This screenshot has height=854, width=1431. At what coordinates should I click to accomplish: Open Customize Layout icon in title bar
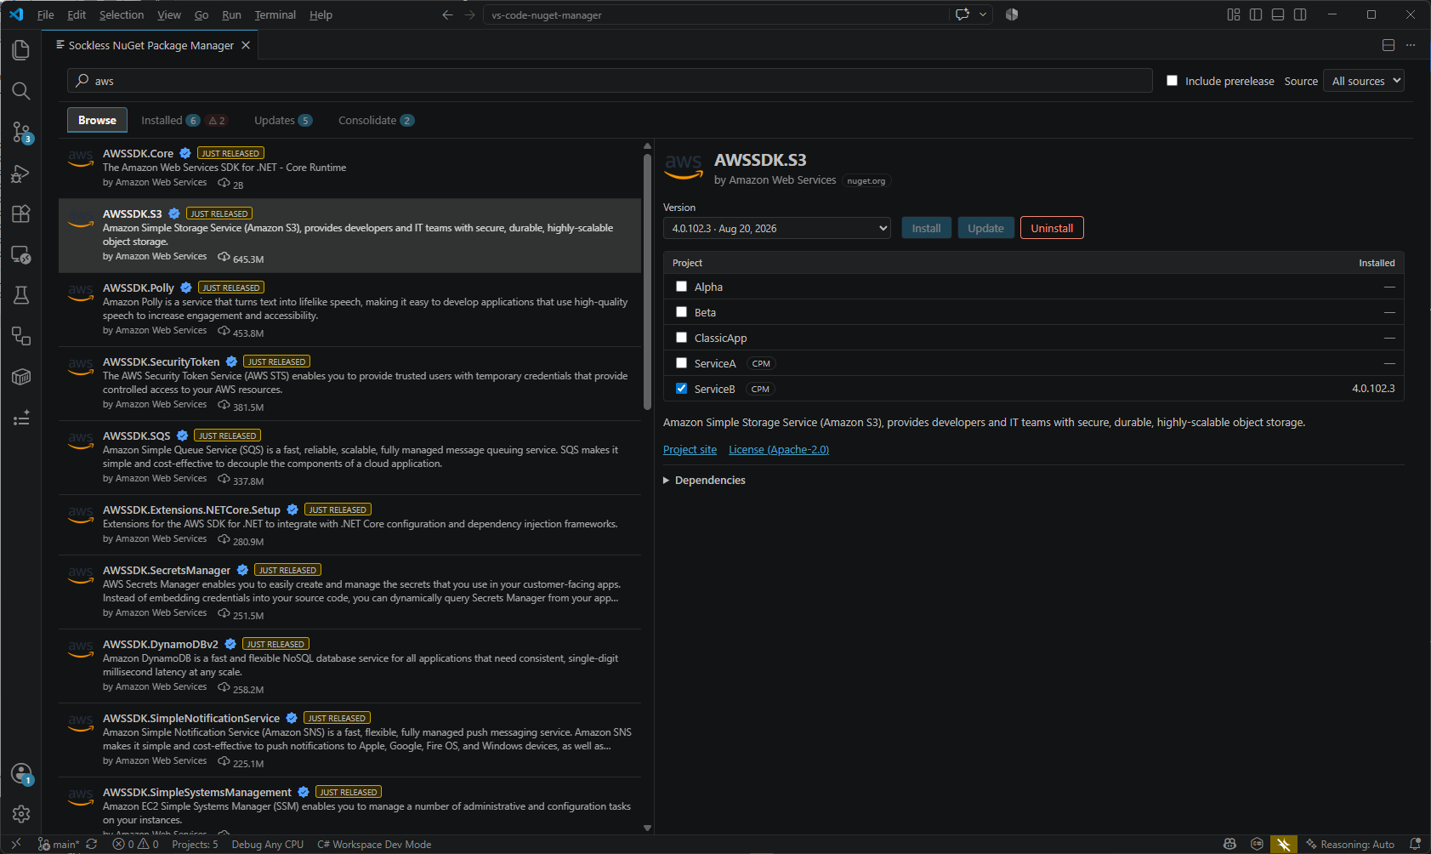[1234, 14]
